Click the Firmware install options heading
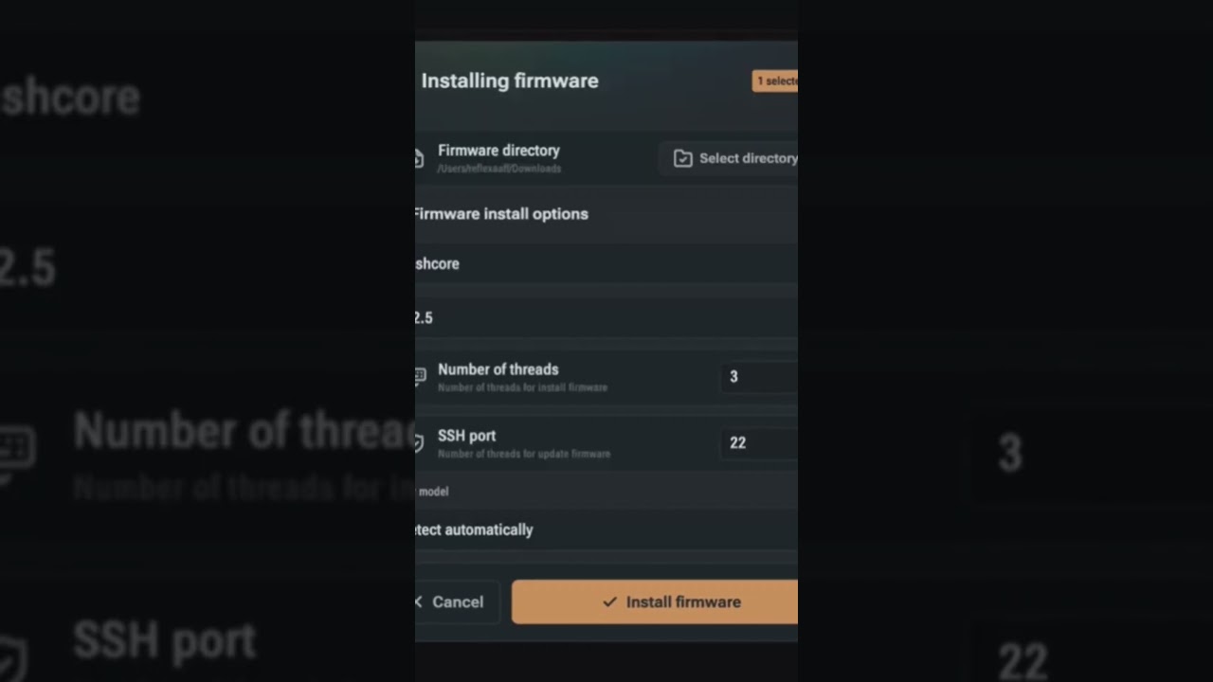Image resolution: width=1213 pixels, height=682 pixels. [501, 214]
